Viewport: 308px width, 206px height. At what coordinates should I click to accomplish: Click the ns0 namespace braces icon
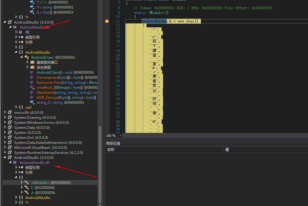(x=21, y=107)
